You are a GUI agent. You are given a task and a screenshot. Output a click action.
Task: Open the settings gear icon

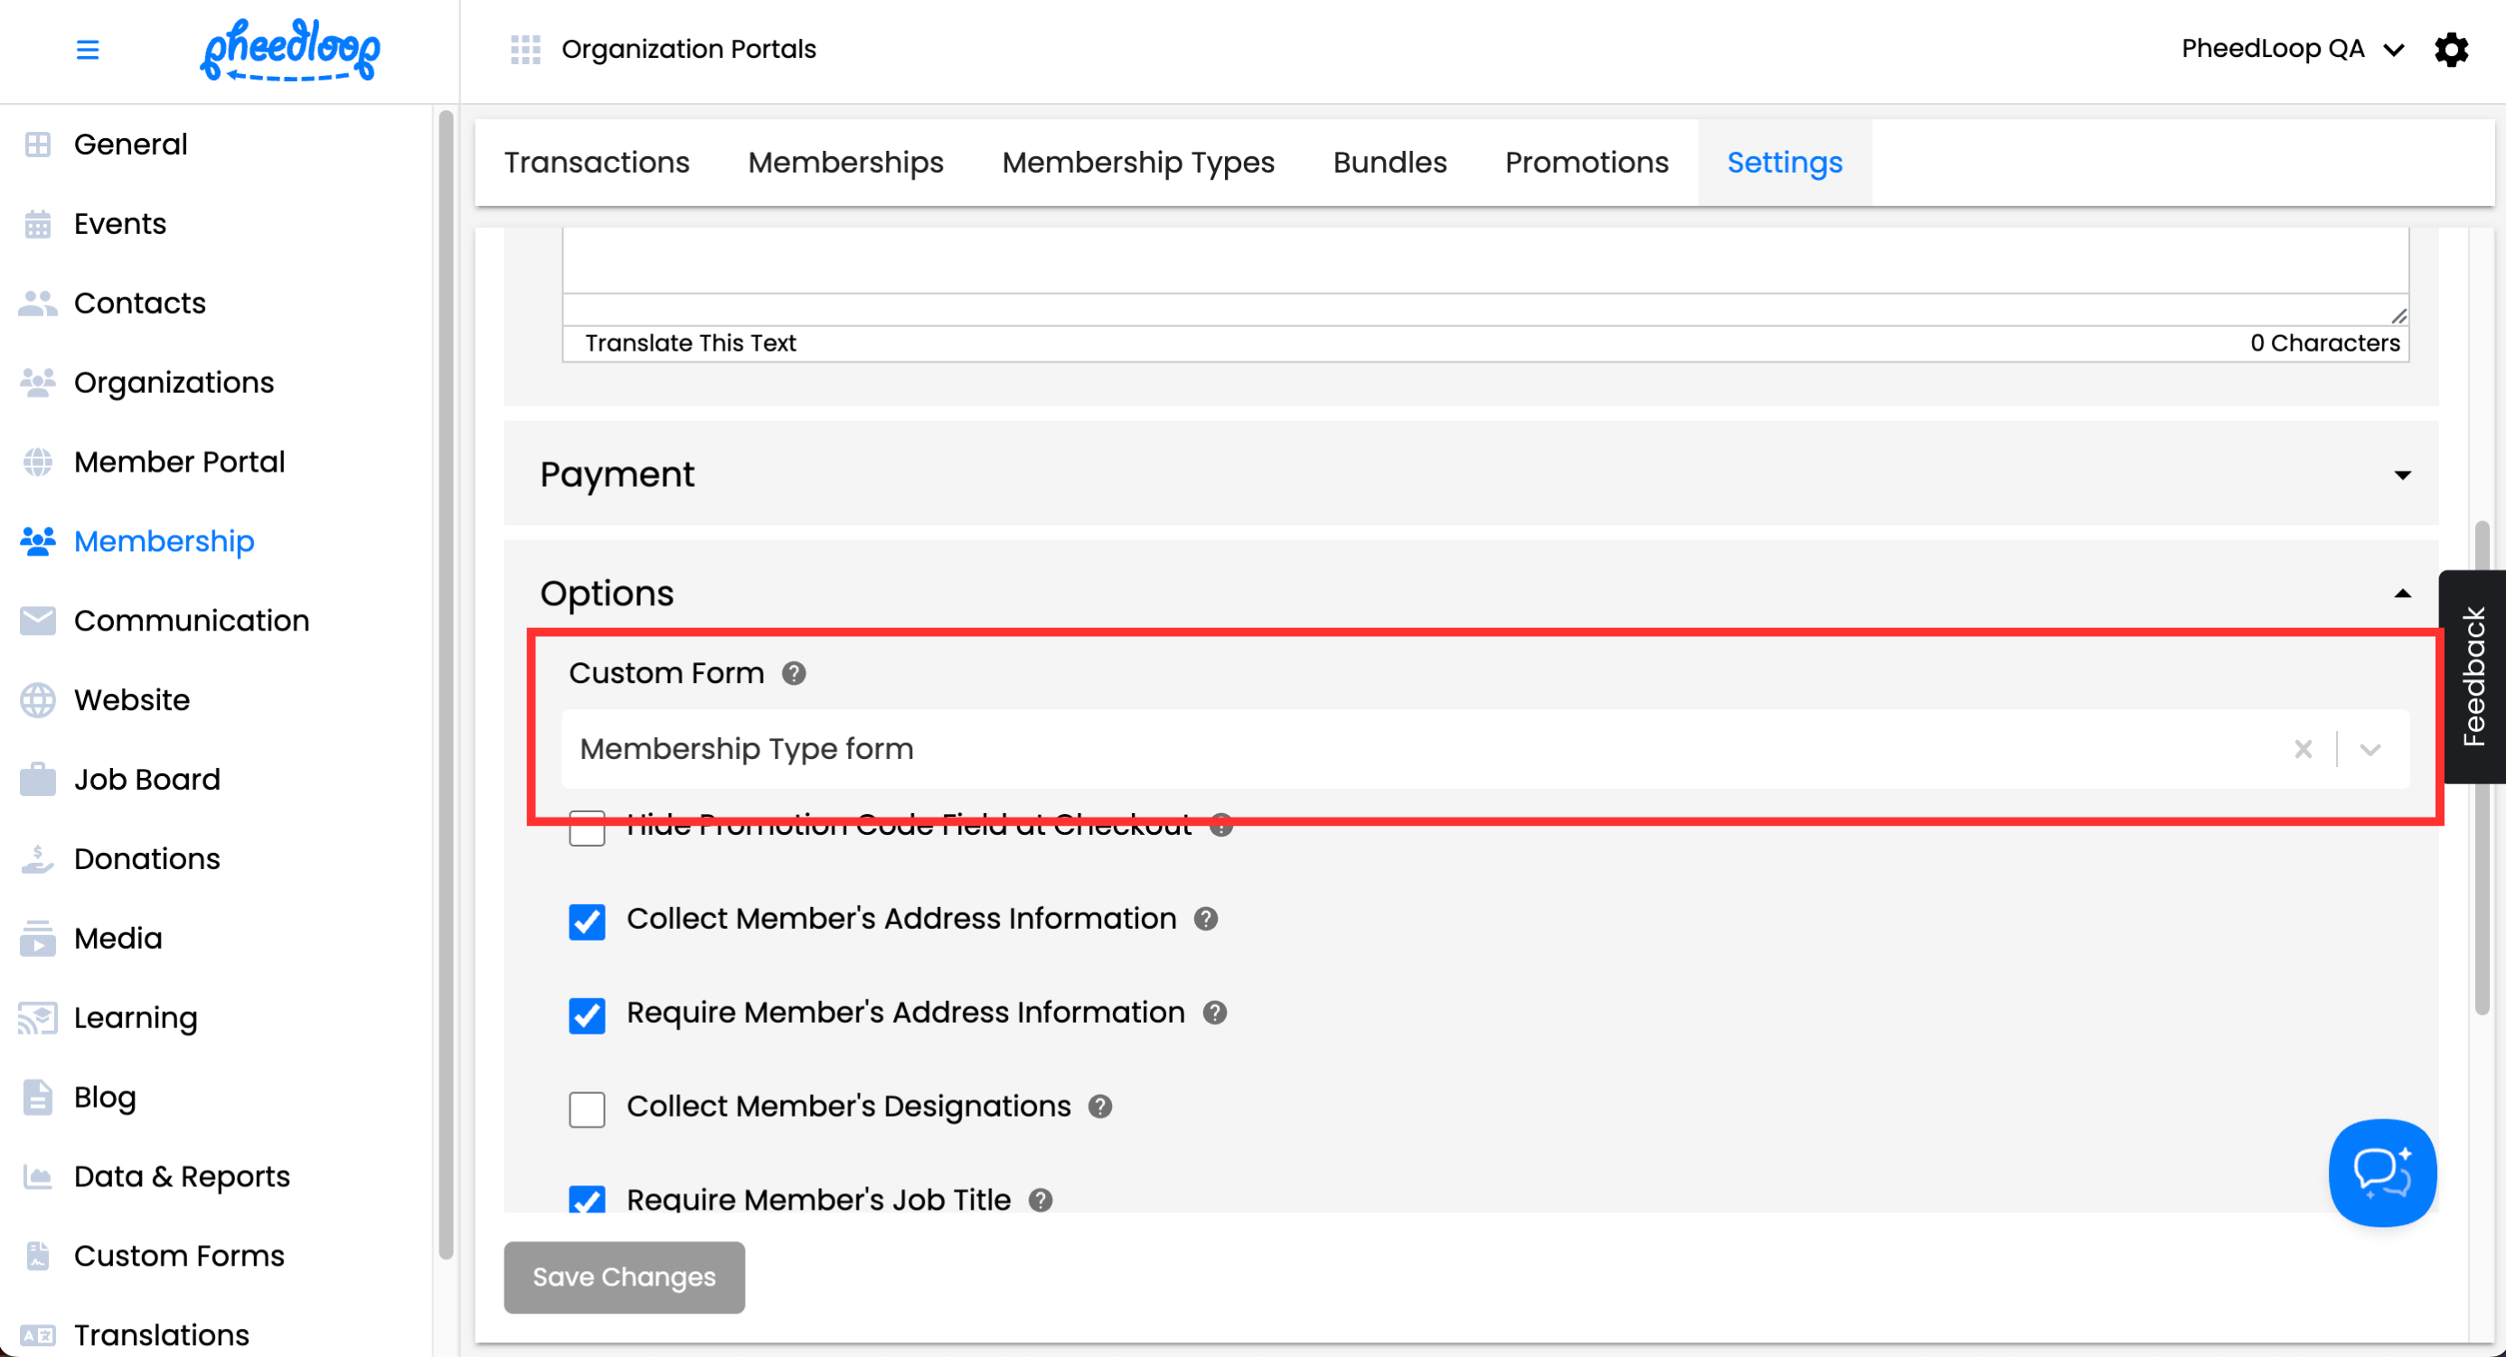coord(2451,50)
